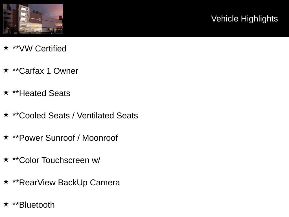Click Cooled Seats / Ventilated Seats text
289x217 pixels.
(x=75, y=116)
